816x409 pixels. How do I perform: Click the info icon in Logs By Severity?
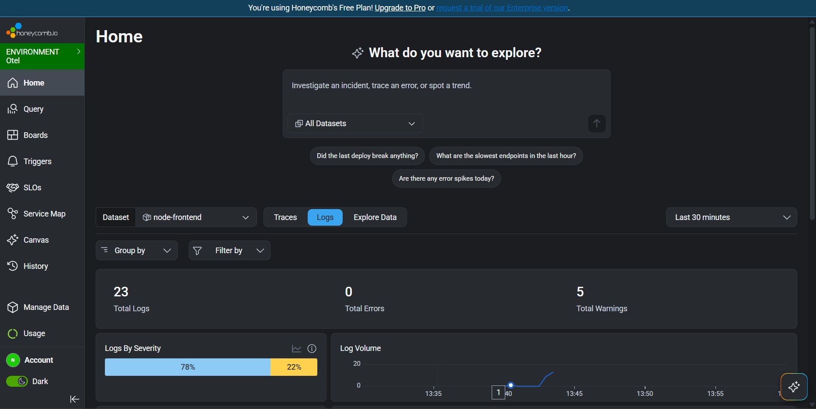pyautogui.click(x=312, y=348)
